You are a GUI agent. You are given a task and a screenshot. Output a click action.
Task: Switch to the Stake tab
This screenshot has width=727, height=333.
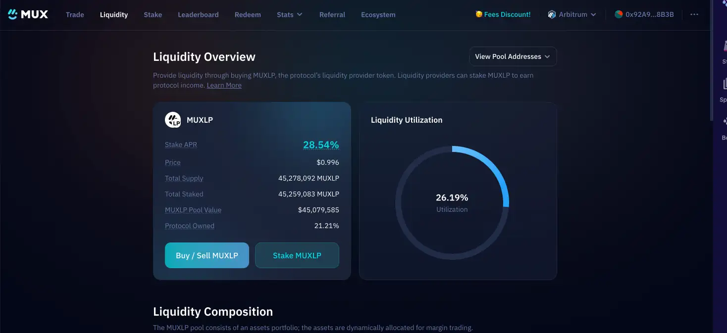click(153, 14)
